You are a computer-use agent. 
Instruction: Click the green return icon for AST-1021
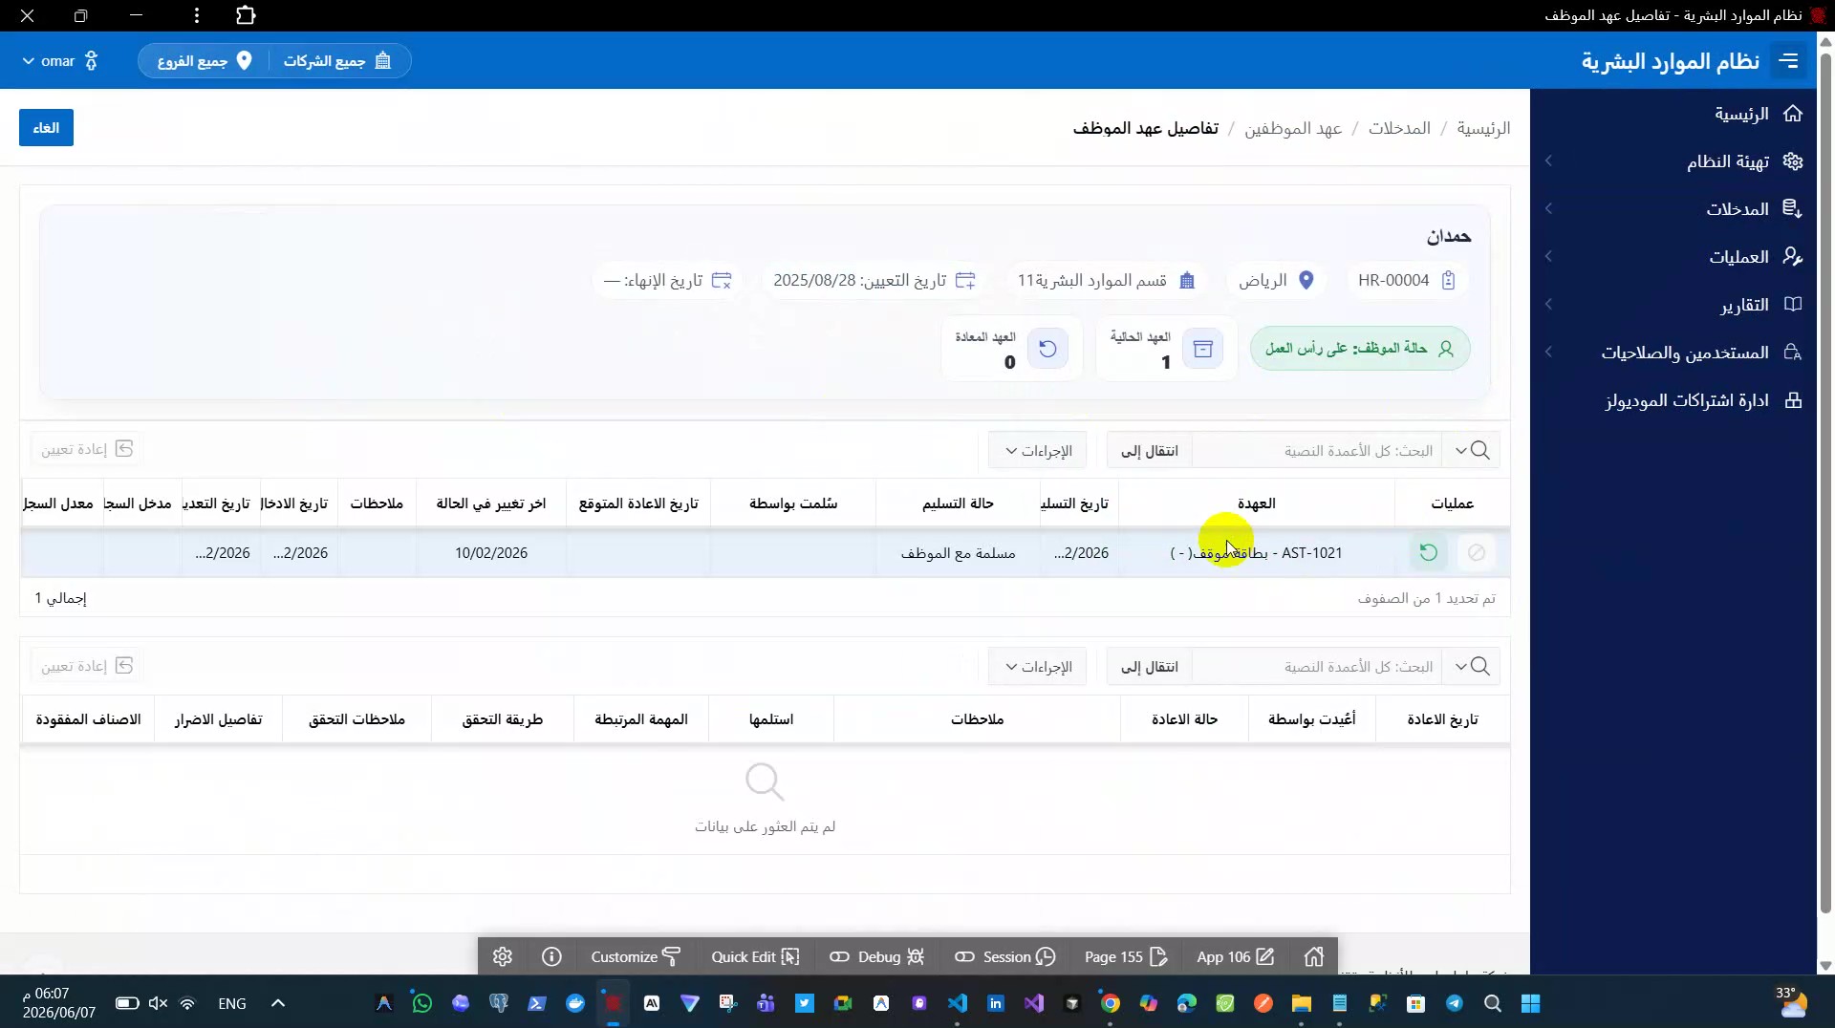click(x=1428, y=552)
